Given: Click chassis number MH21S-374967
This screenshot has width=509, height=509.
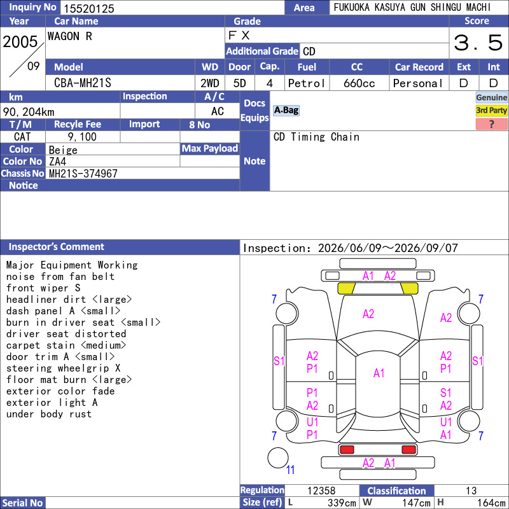Looking at the screenshot, I should (83, 174).
